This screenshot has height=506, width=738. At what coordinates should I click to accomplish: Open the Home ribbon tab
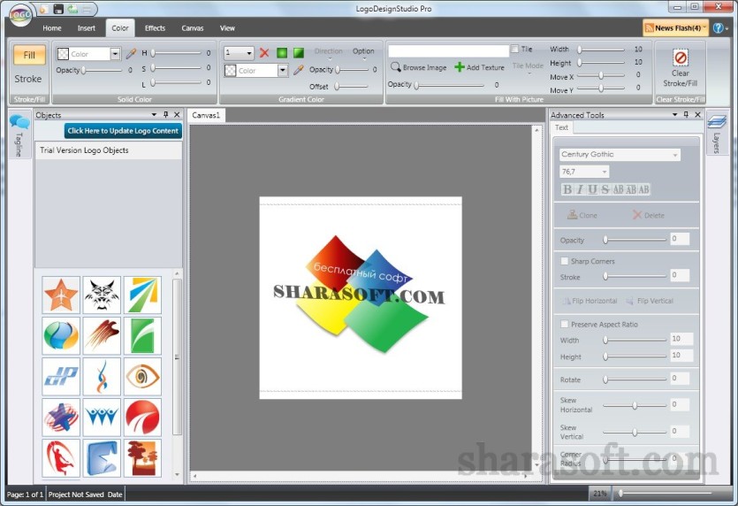(52, 28)
